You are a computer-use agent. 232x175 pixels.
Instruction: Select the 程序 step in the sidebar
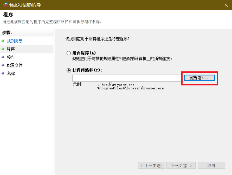(x=11, y=49)
